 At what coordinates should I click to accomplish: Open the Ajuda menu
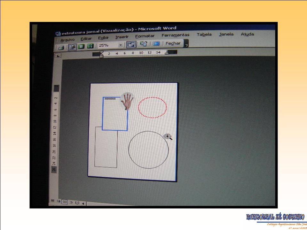247,34
